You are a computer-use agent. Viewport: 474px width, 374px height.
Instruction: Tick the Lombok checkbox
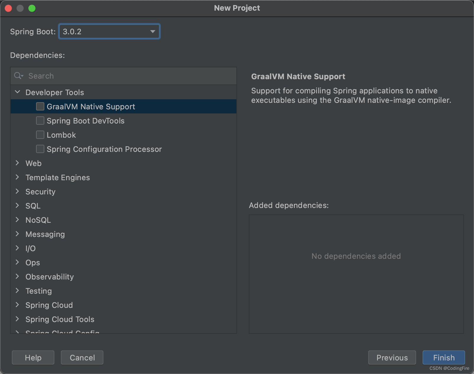[40, 135]
